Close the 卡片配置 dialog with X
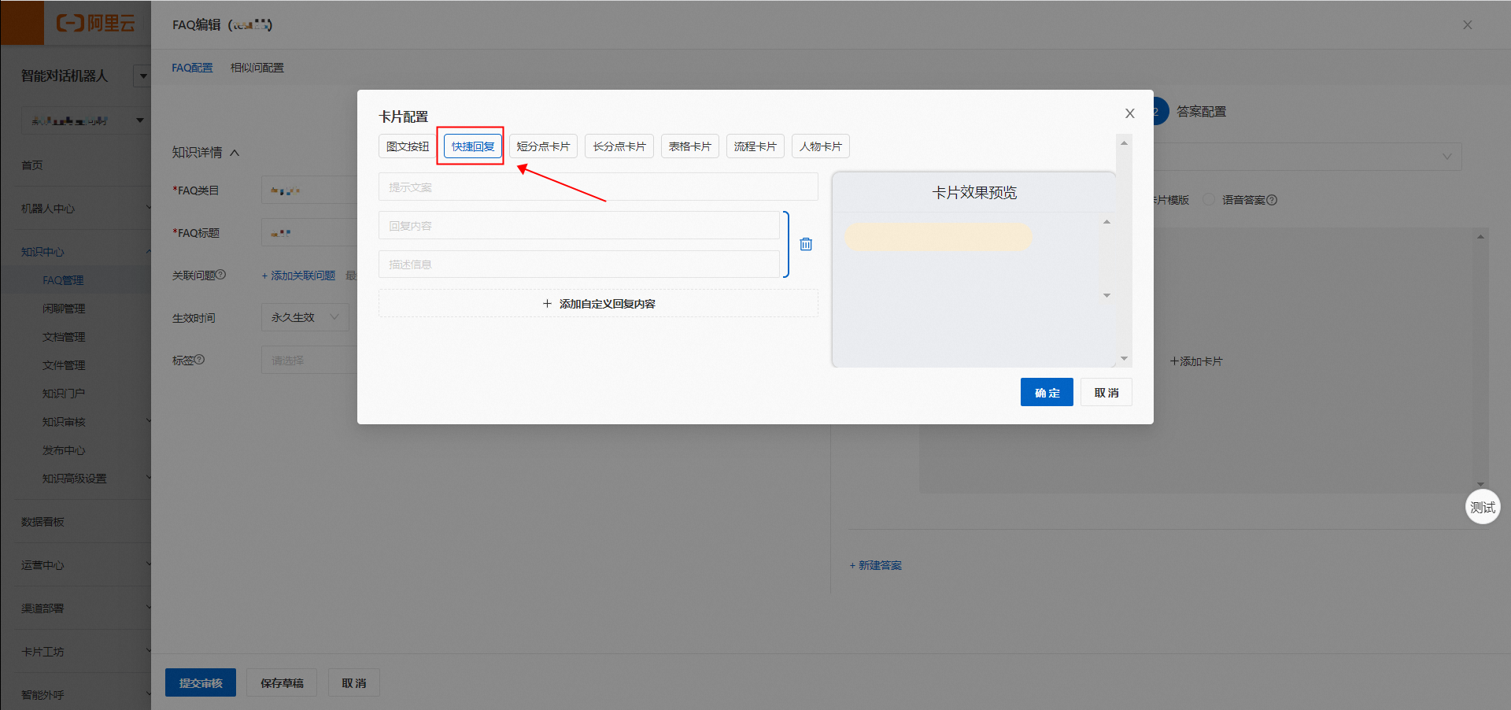This screenshot has width=1511, height=710. pos(1129,113)
